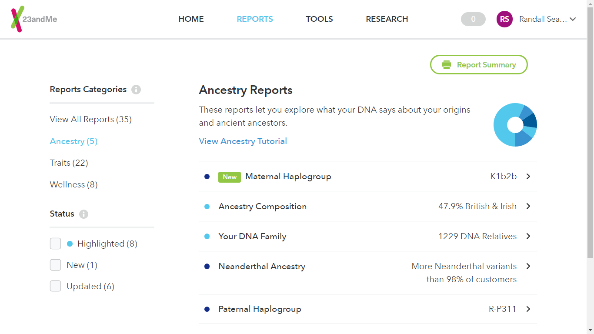The image size is (594, 334).
Task: Click the Status info icon
Action: (84, 214)
